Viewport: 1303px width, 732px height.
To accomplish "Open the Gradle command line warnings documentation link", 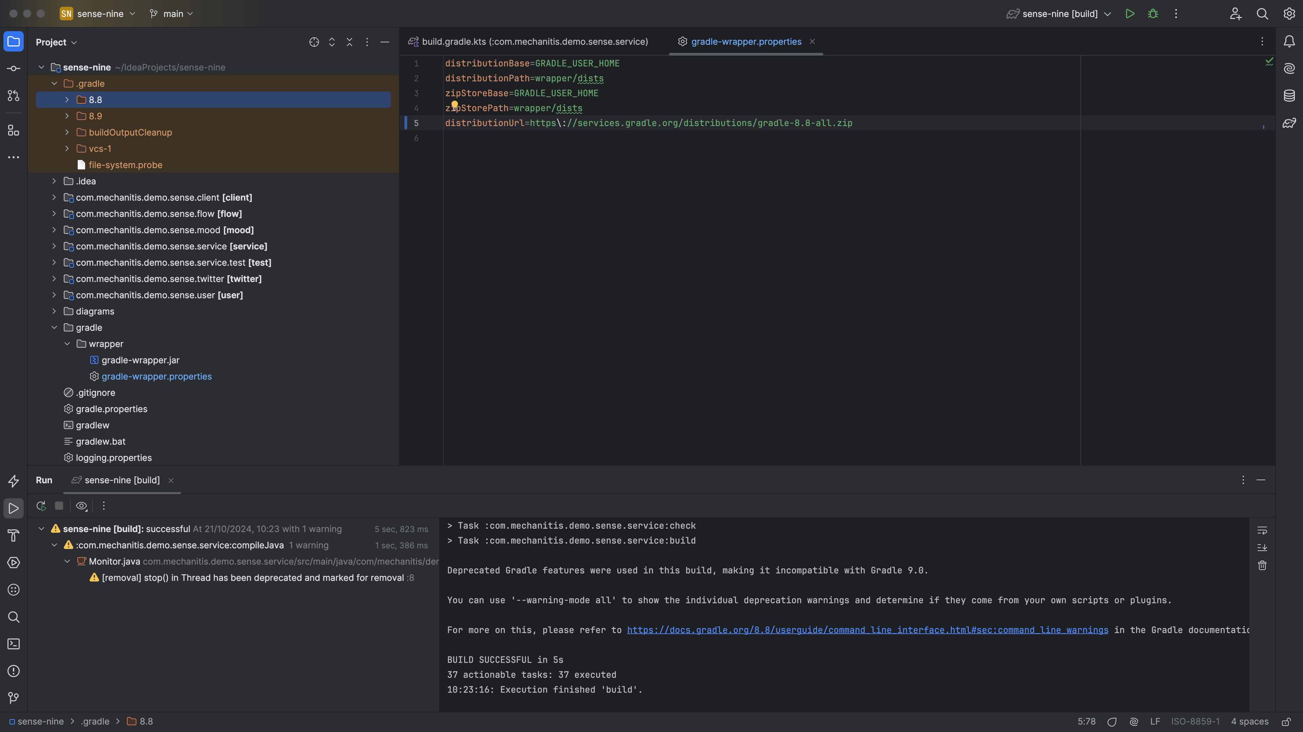I will [x=868, y=630].
